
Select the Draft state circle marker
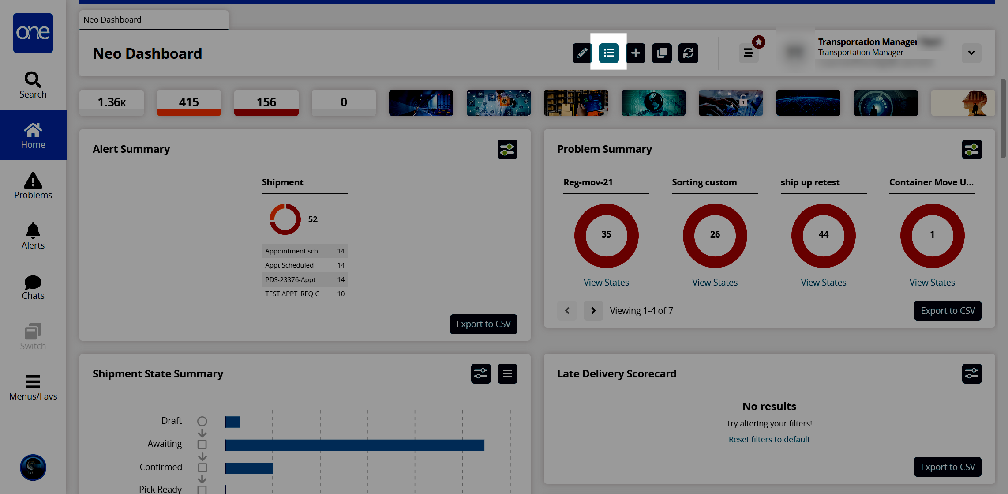(x=202, y=421)
